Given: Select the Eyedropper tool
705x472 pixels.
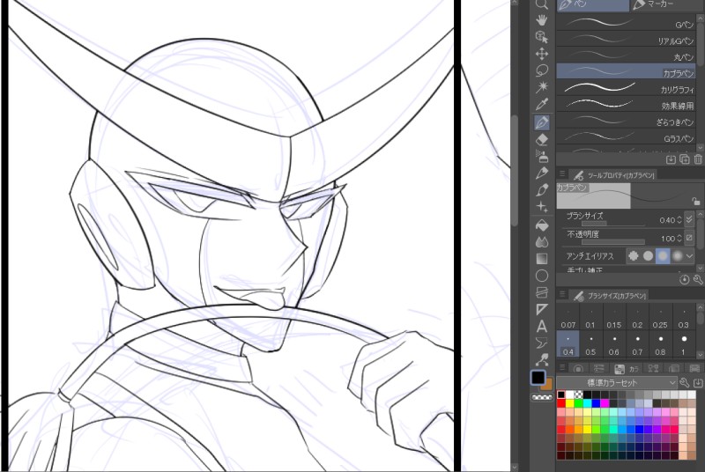Looking at the screenshot, I should (x=542, y=104).
